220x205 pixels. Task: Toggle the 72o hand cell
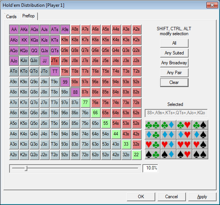(85, 155)
